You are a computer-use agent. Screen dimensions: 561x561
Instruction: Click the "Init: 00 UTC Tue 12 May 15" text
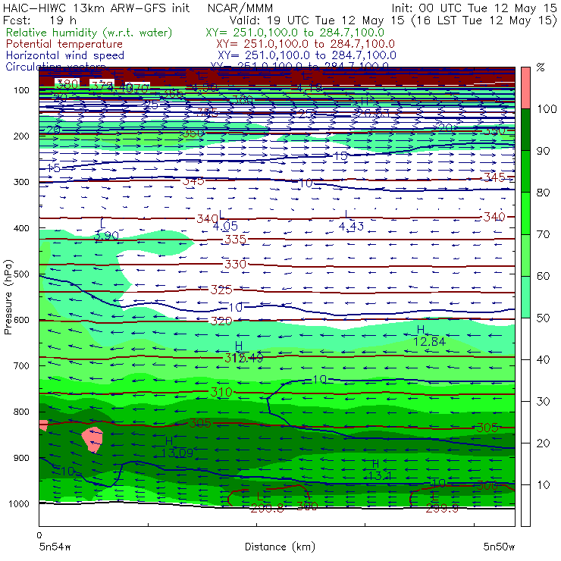point(474,8)
